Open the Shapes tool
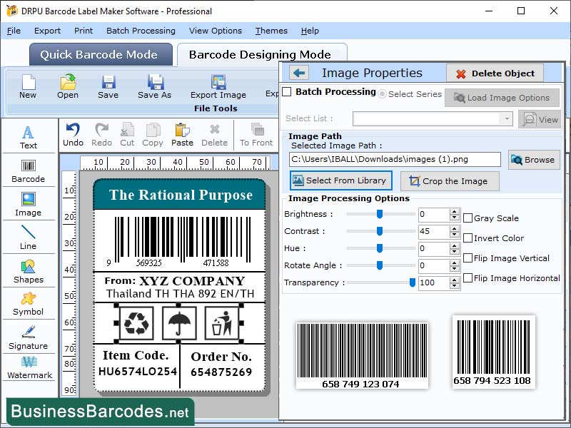571x428 pixels. 29,271
